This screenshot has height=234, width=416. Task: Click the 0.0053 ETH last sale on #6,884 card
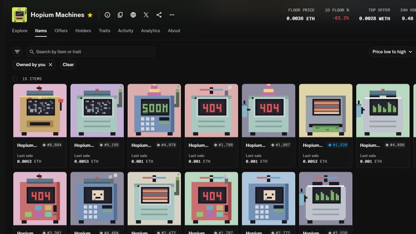click(29, 161)
